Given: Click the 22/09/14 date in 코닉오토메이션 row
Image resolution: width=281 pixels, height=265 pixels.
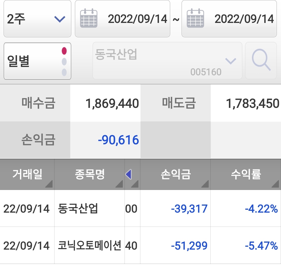Looking at the screenshot, I should (26, 246).
